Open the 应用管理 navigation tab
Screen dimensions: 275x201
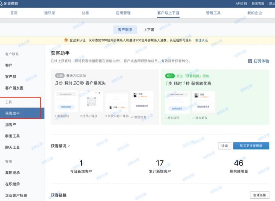pos(123,13)
